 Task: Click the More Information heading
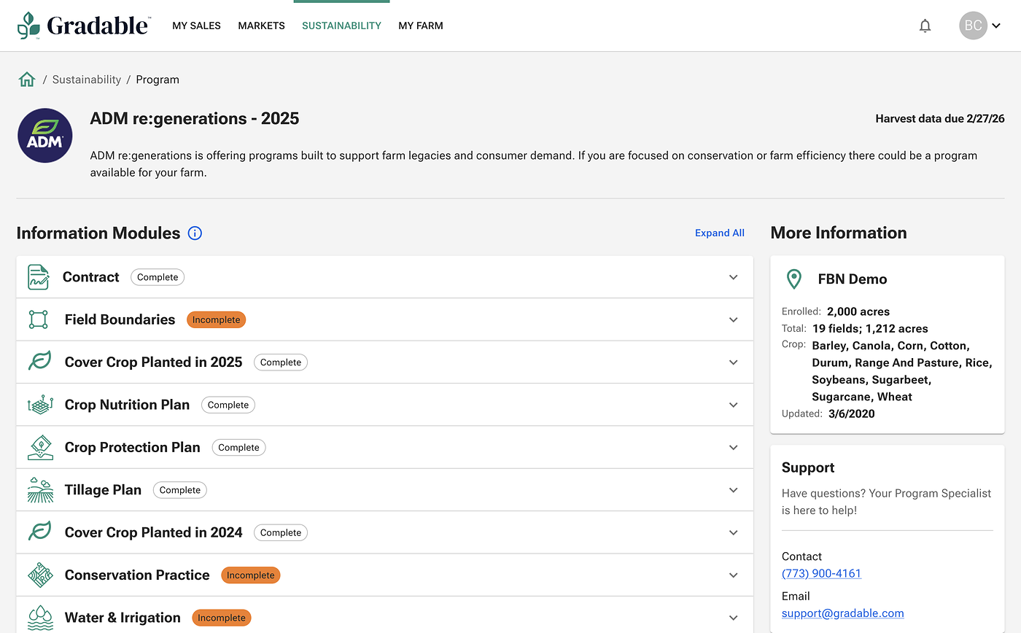click(x=839, y=233)
